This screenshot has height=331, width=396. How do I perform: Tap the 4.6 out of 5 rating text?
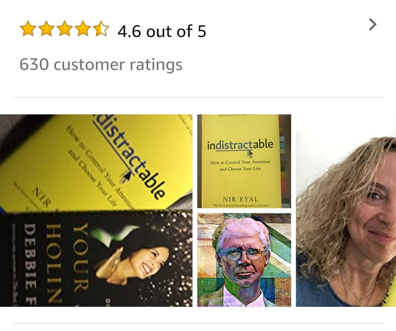click(x=162, y=31)
